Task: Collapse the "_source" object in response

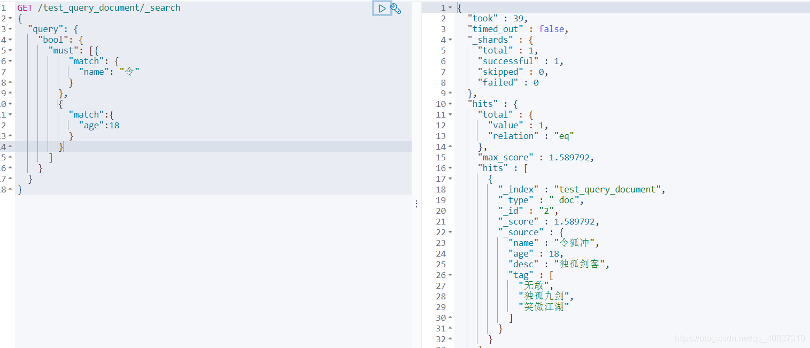Action: (x=450, y=232)
